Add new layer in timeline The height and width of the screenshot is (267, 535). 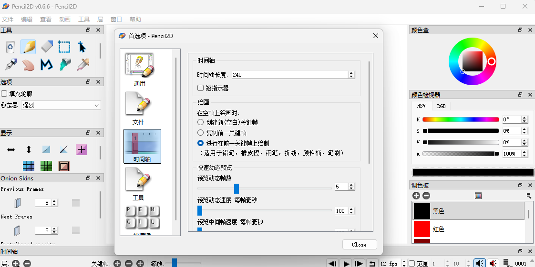(16, 263)
